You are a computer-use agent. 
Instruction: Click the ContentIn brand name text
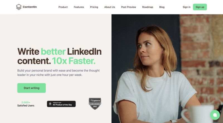(30, 7)
